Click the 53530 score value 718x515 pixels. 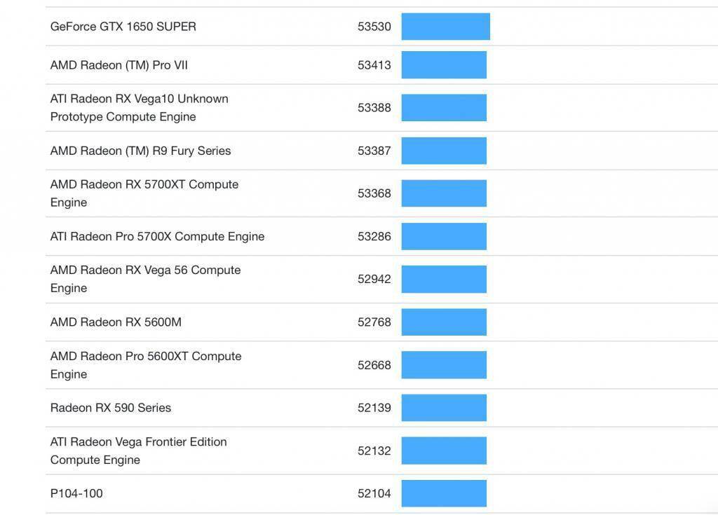[x=374, y=27]
